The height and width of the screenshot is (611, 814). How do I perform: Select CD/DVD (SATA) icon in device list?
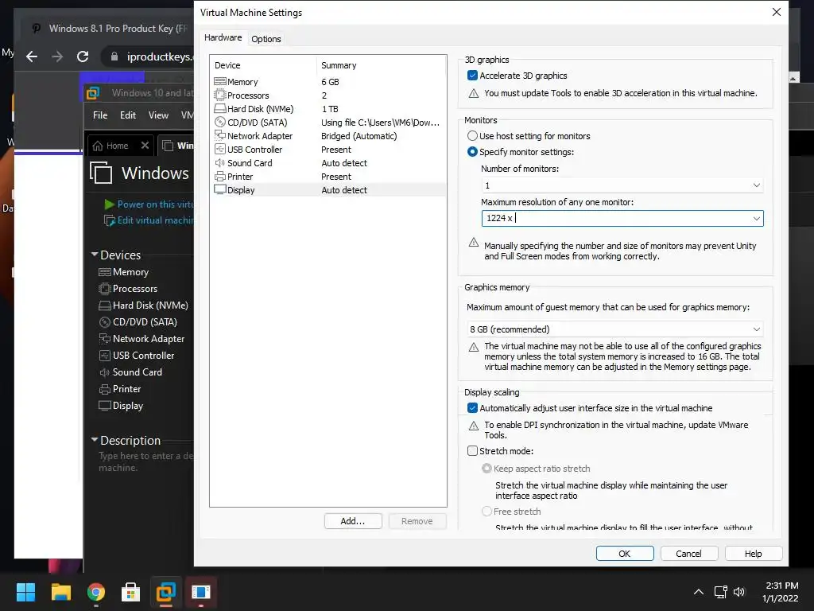click(x=220, y=122)
